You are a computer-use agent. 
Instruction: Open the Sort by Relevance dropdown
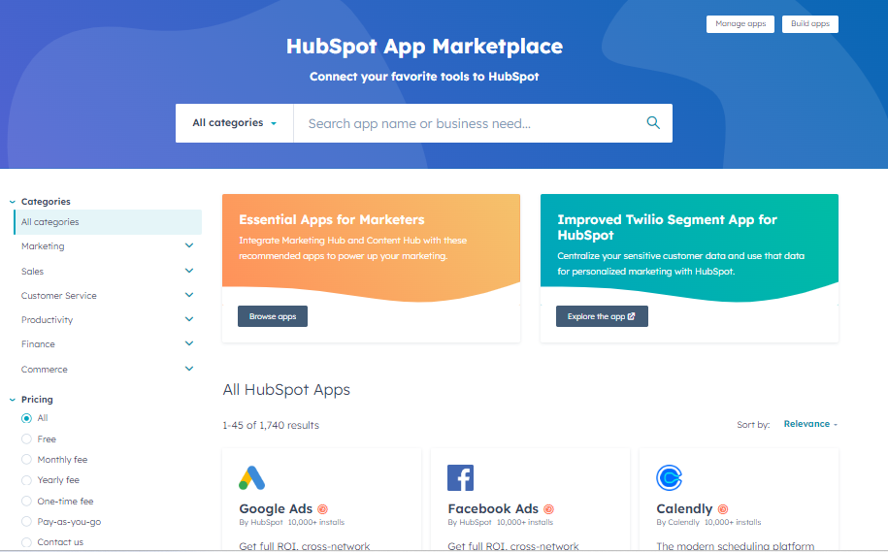(810, 424)
